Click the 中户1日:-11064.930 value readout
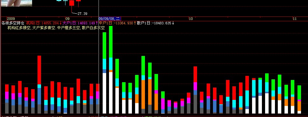The width and height of the screenshot is (308, 117). pyautogui.click(x=118, y=23)
